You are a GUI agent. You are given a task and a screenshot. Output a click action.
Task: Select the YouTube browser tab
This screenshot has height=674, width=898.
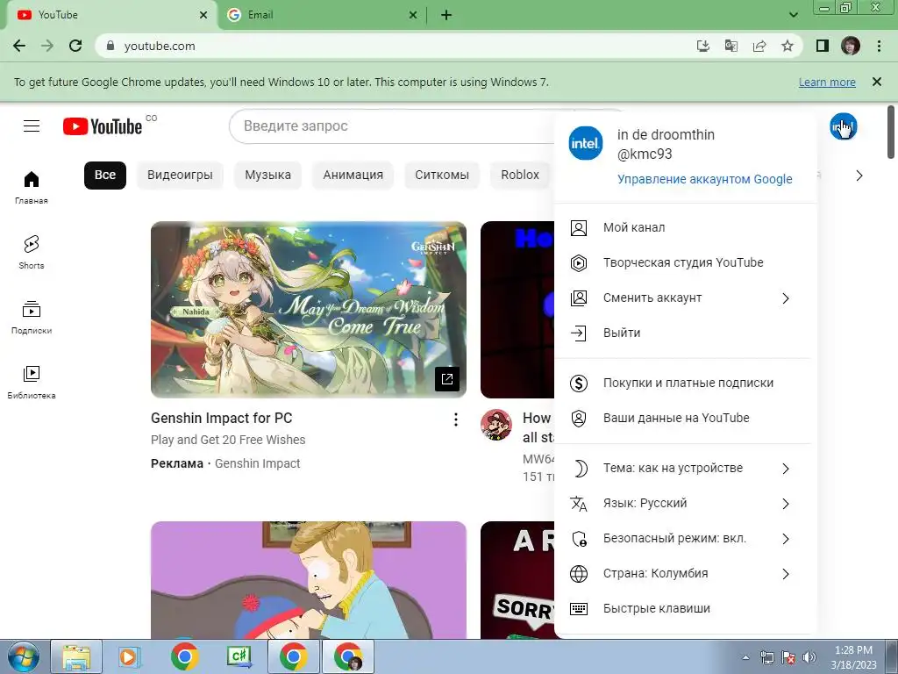coord(109,15)
